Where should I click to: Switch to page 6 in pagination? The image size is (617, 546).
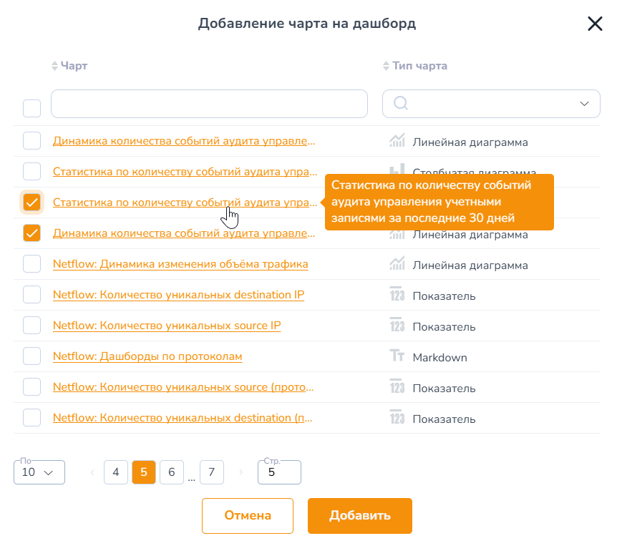[172, 472]
